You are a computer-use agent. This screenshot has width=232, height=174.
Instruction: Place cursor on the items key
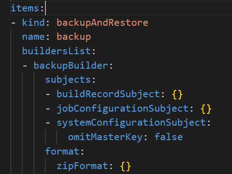click(x=25, y=8)
